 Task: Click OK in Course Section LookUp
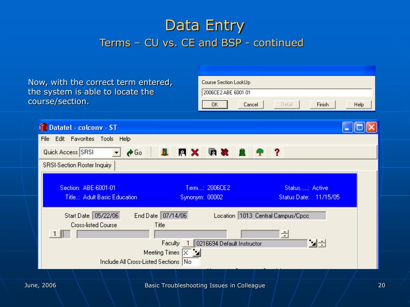215,105
